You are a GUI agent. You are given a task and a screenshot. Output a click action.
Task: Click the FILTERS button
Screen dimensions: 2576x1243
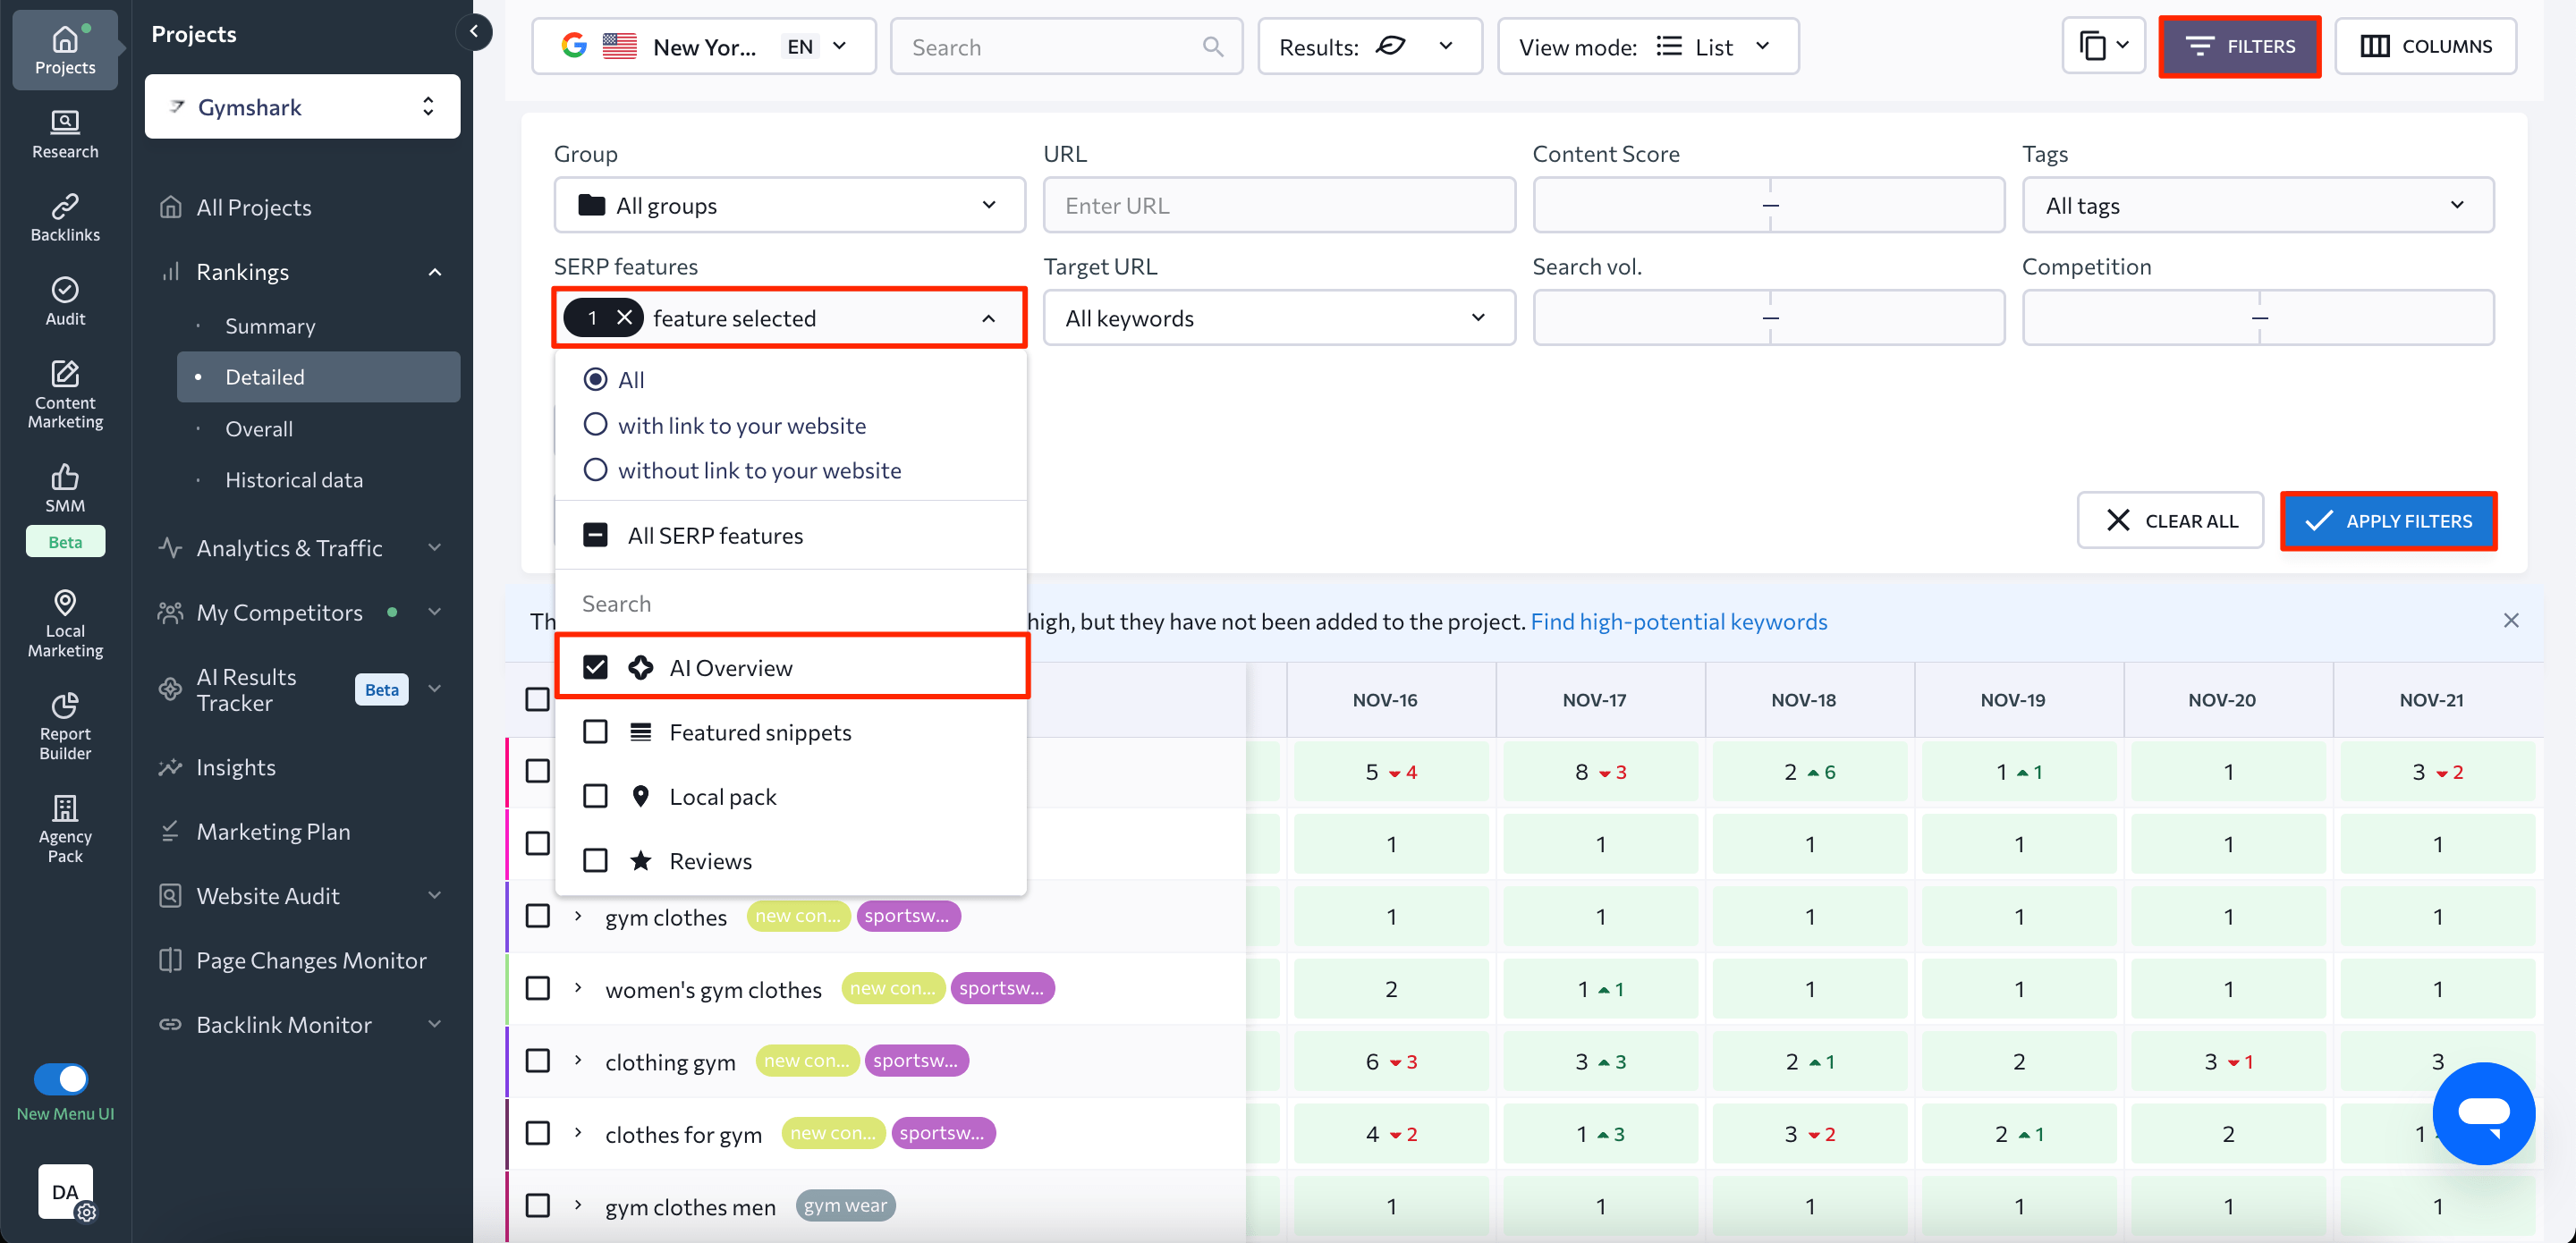click(2239, 46)
